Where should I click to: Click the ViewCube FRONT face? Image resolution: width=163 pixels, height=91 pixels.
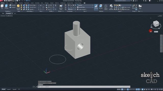[x=157, y=25]
